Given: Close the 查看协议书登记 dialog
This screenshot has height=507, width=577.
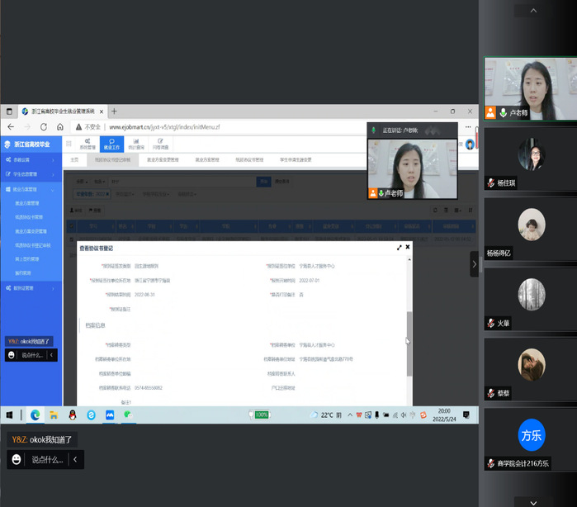Looking at the screenshot, I should pyautogui.click(x=408, y=247).
